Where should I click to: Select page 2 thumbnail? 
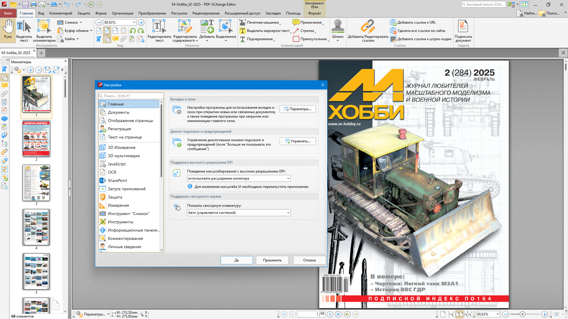coord(36,139)
